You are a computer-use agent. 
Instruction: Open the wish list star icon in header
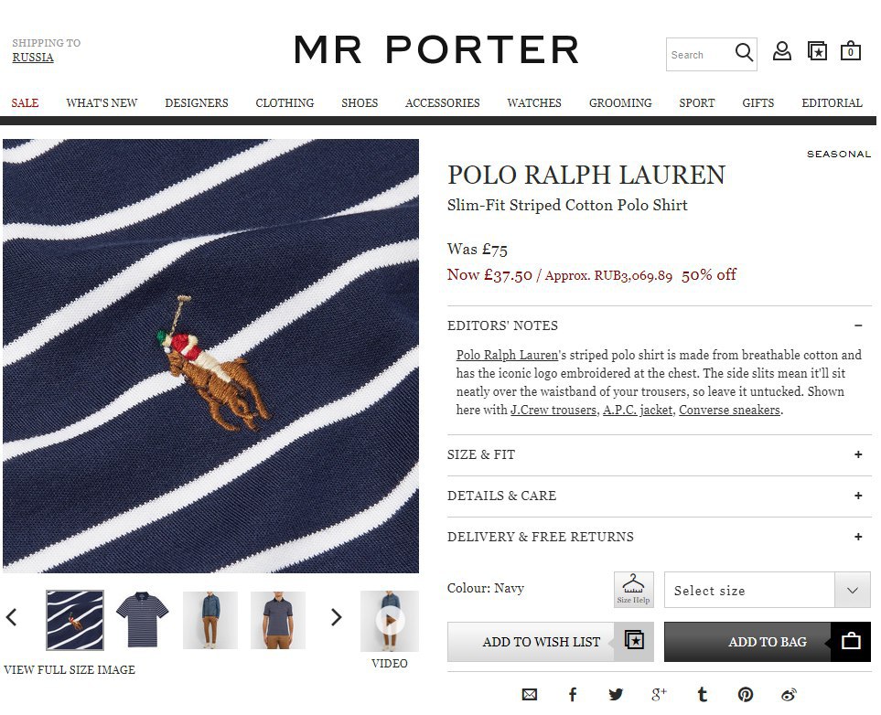(817, 52)
